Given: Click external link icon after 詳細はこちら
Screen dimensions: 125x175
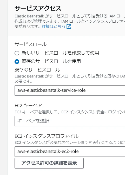Looking at the screenshot, I should [69, 27].
